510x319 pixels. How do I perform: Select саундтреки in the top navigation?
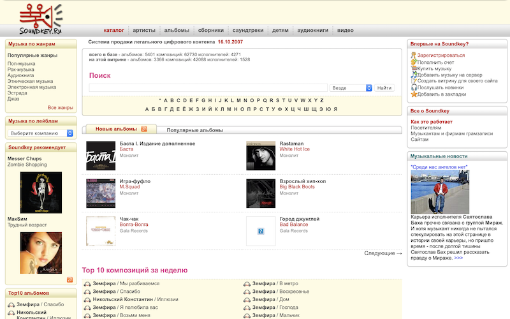click(x=248, y=30)
